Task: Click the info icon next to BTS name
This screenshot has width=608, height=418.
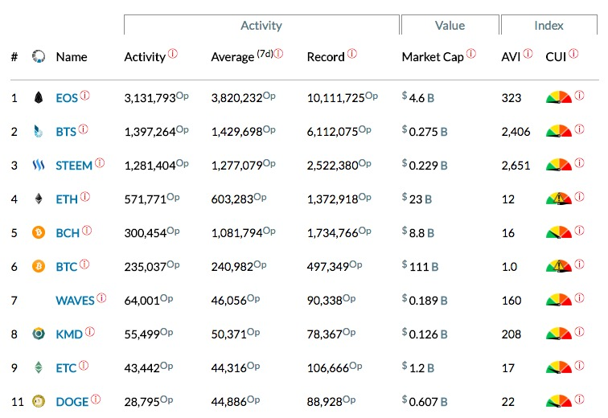Action: click(83, 129)
